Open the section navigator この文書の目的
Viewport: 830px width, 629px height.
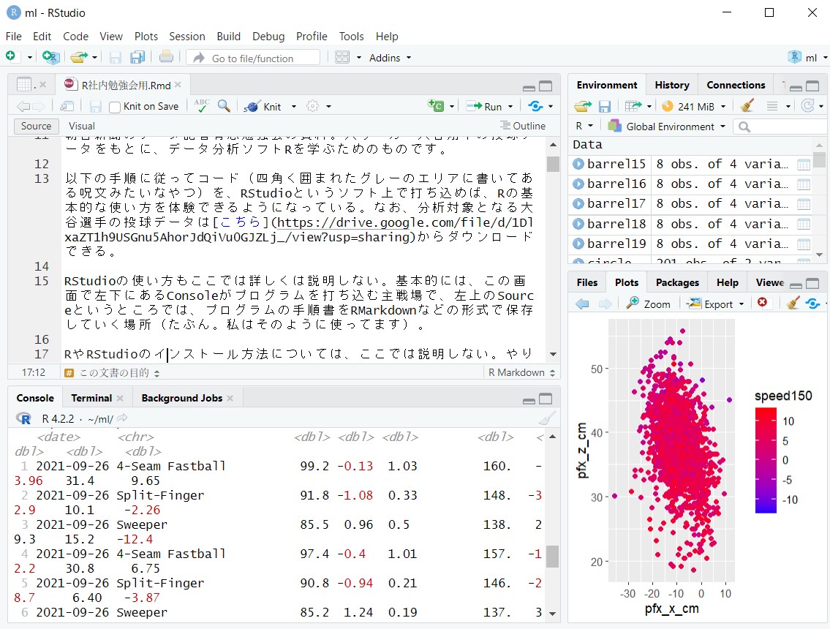click(113, 373)
